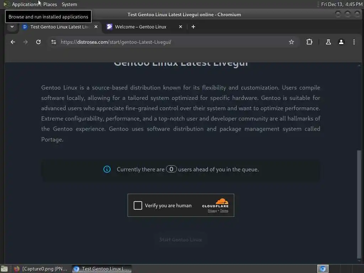Click the forward navigation arrow
364x273 pixels.
(26, 42)
